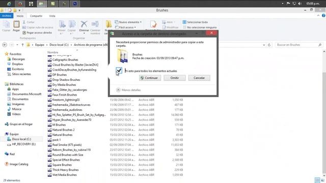Open the recent locations dropdown arrow
The height and width of the screenshot is (183, 326).
17,45
